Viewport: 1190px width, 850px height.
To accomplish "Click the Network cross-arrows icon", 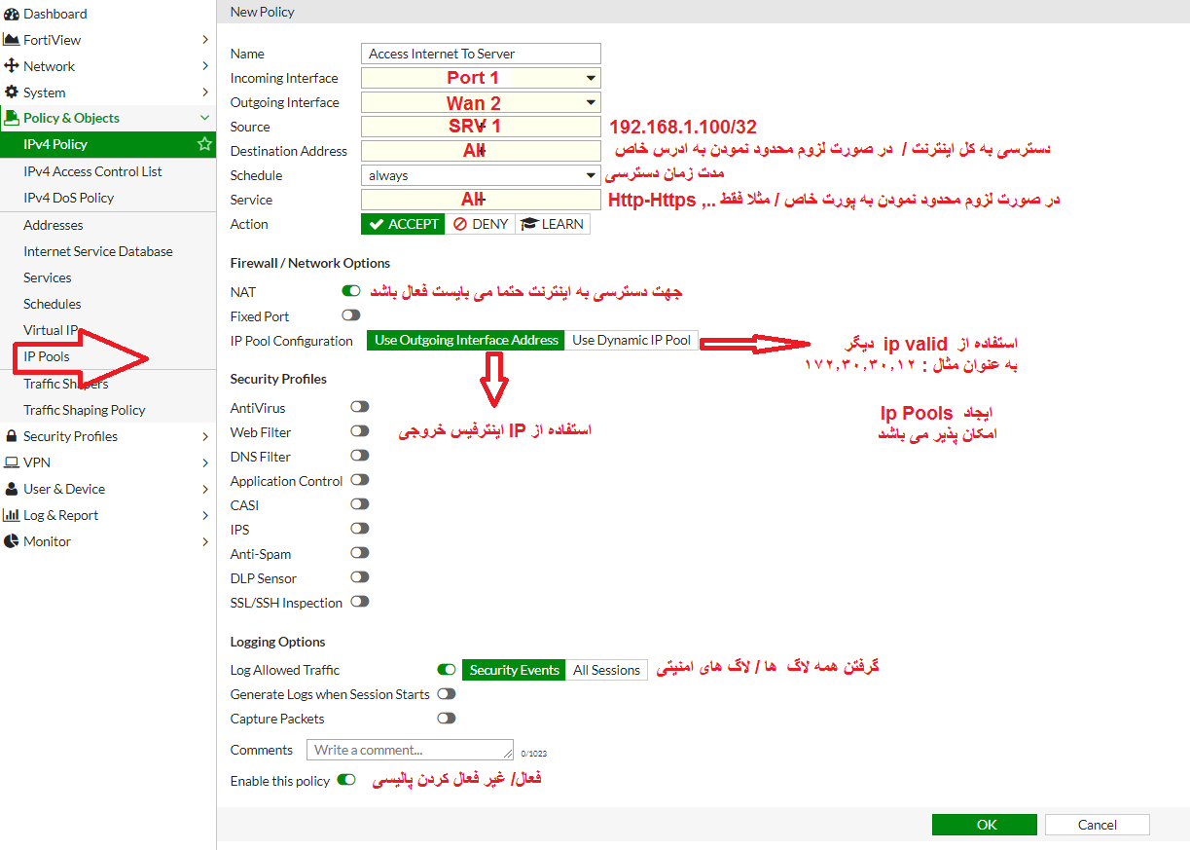I will pos(12,66).
